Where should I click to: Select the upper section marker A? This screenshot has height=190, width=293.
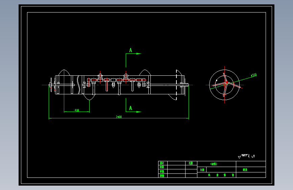pyautogui.click(x=131, y=50)
